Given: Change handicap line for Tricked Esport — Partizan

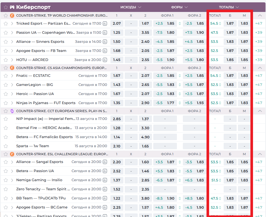Looking at the screenshot, I should click(x=180, y=24).
